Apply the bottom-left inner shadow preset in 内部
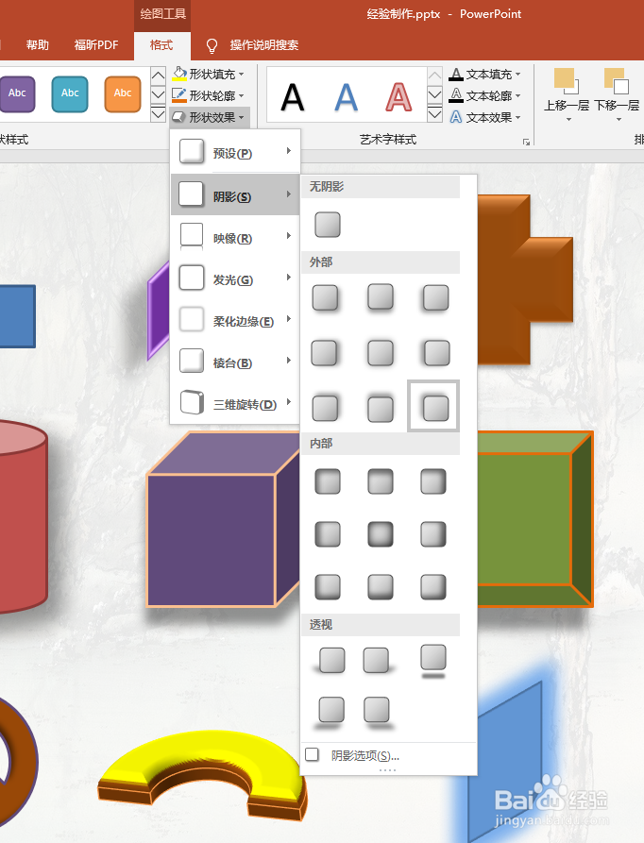 [328, 586]
